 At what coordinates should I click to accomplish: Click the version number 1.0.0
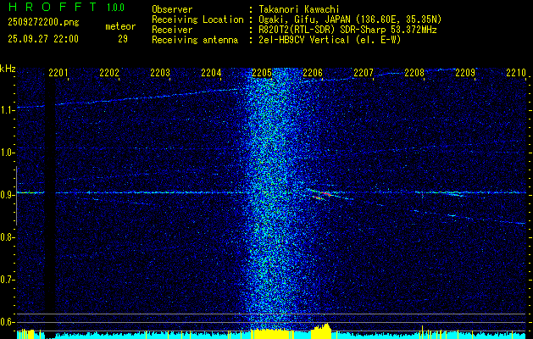pos(115,8)
